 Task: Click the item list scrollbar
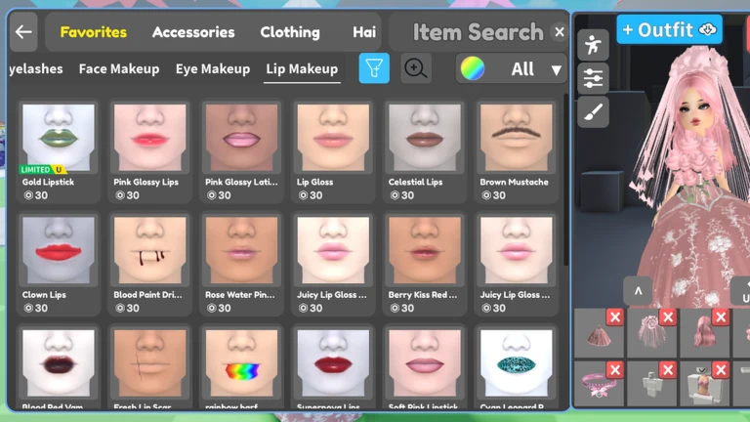pyautogui.click(x=565, y=180)
